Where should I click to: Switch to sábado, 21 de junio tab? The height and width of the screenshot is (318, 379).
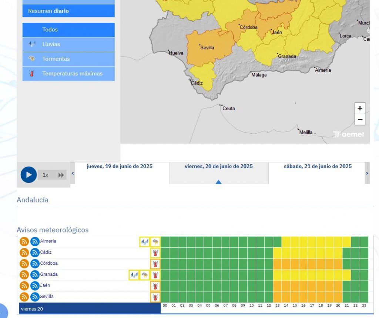pyautogui.click(x=318, y=167)
